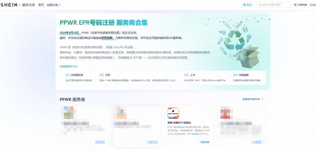Viewport: 316px width, 151px height.
Task: Click into the 搜索你需要的服务 search field
Action: (x=274, y=5)
